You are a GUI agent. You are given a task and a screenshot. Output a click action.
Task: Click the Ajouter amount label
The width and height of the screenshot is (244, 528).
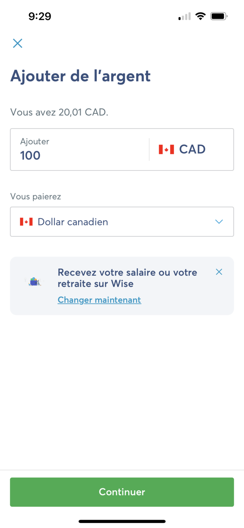coord(35,141)
